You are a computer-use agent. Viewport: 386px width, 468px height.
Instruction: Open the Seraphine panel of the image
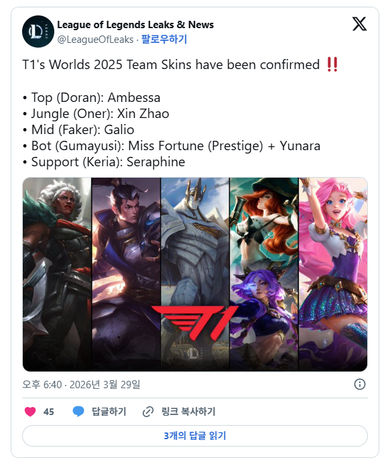[x=333, y=274]
